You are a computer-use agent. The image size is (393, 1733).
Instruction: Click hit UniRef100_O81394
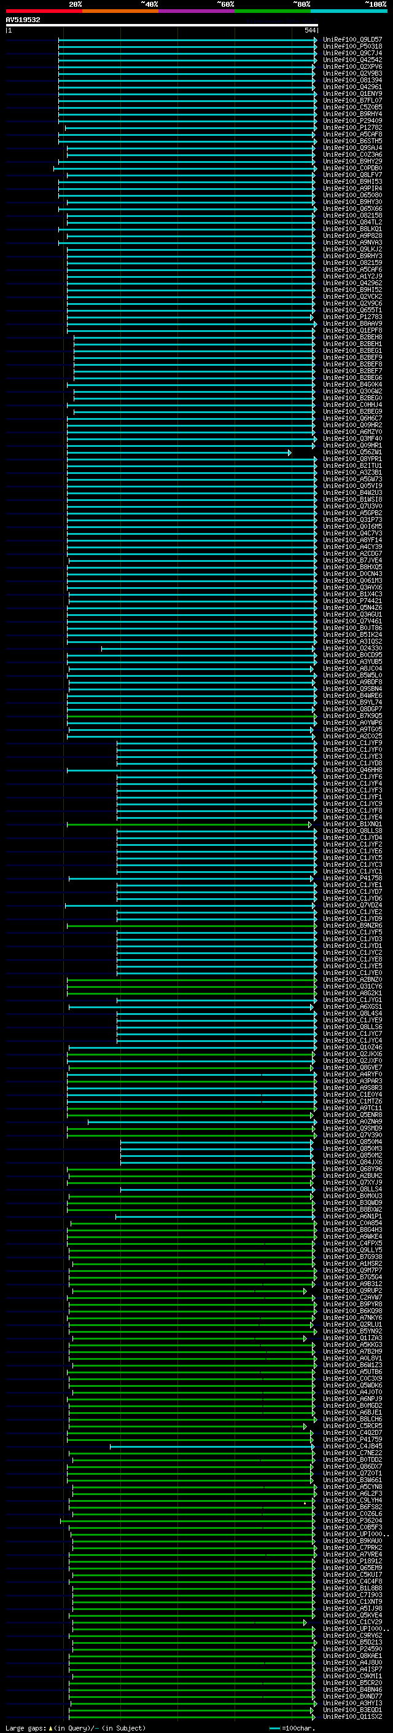pyautogui.click(x=352, y=80)
